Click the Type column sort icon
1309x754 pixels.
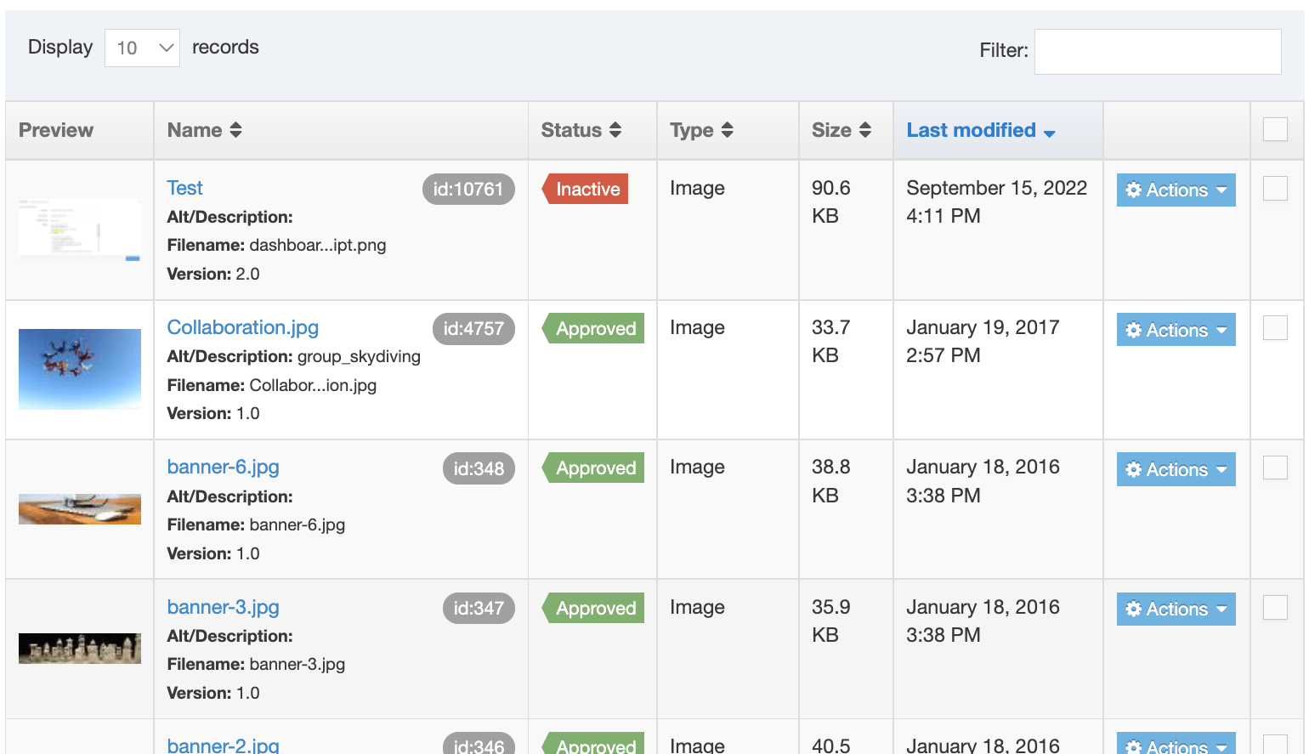pyautogui.click(x=727, y=130)
